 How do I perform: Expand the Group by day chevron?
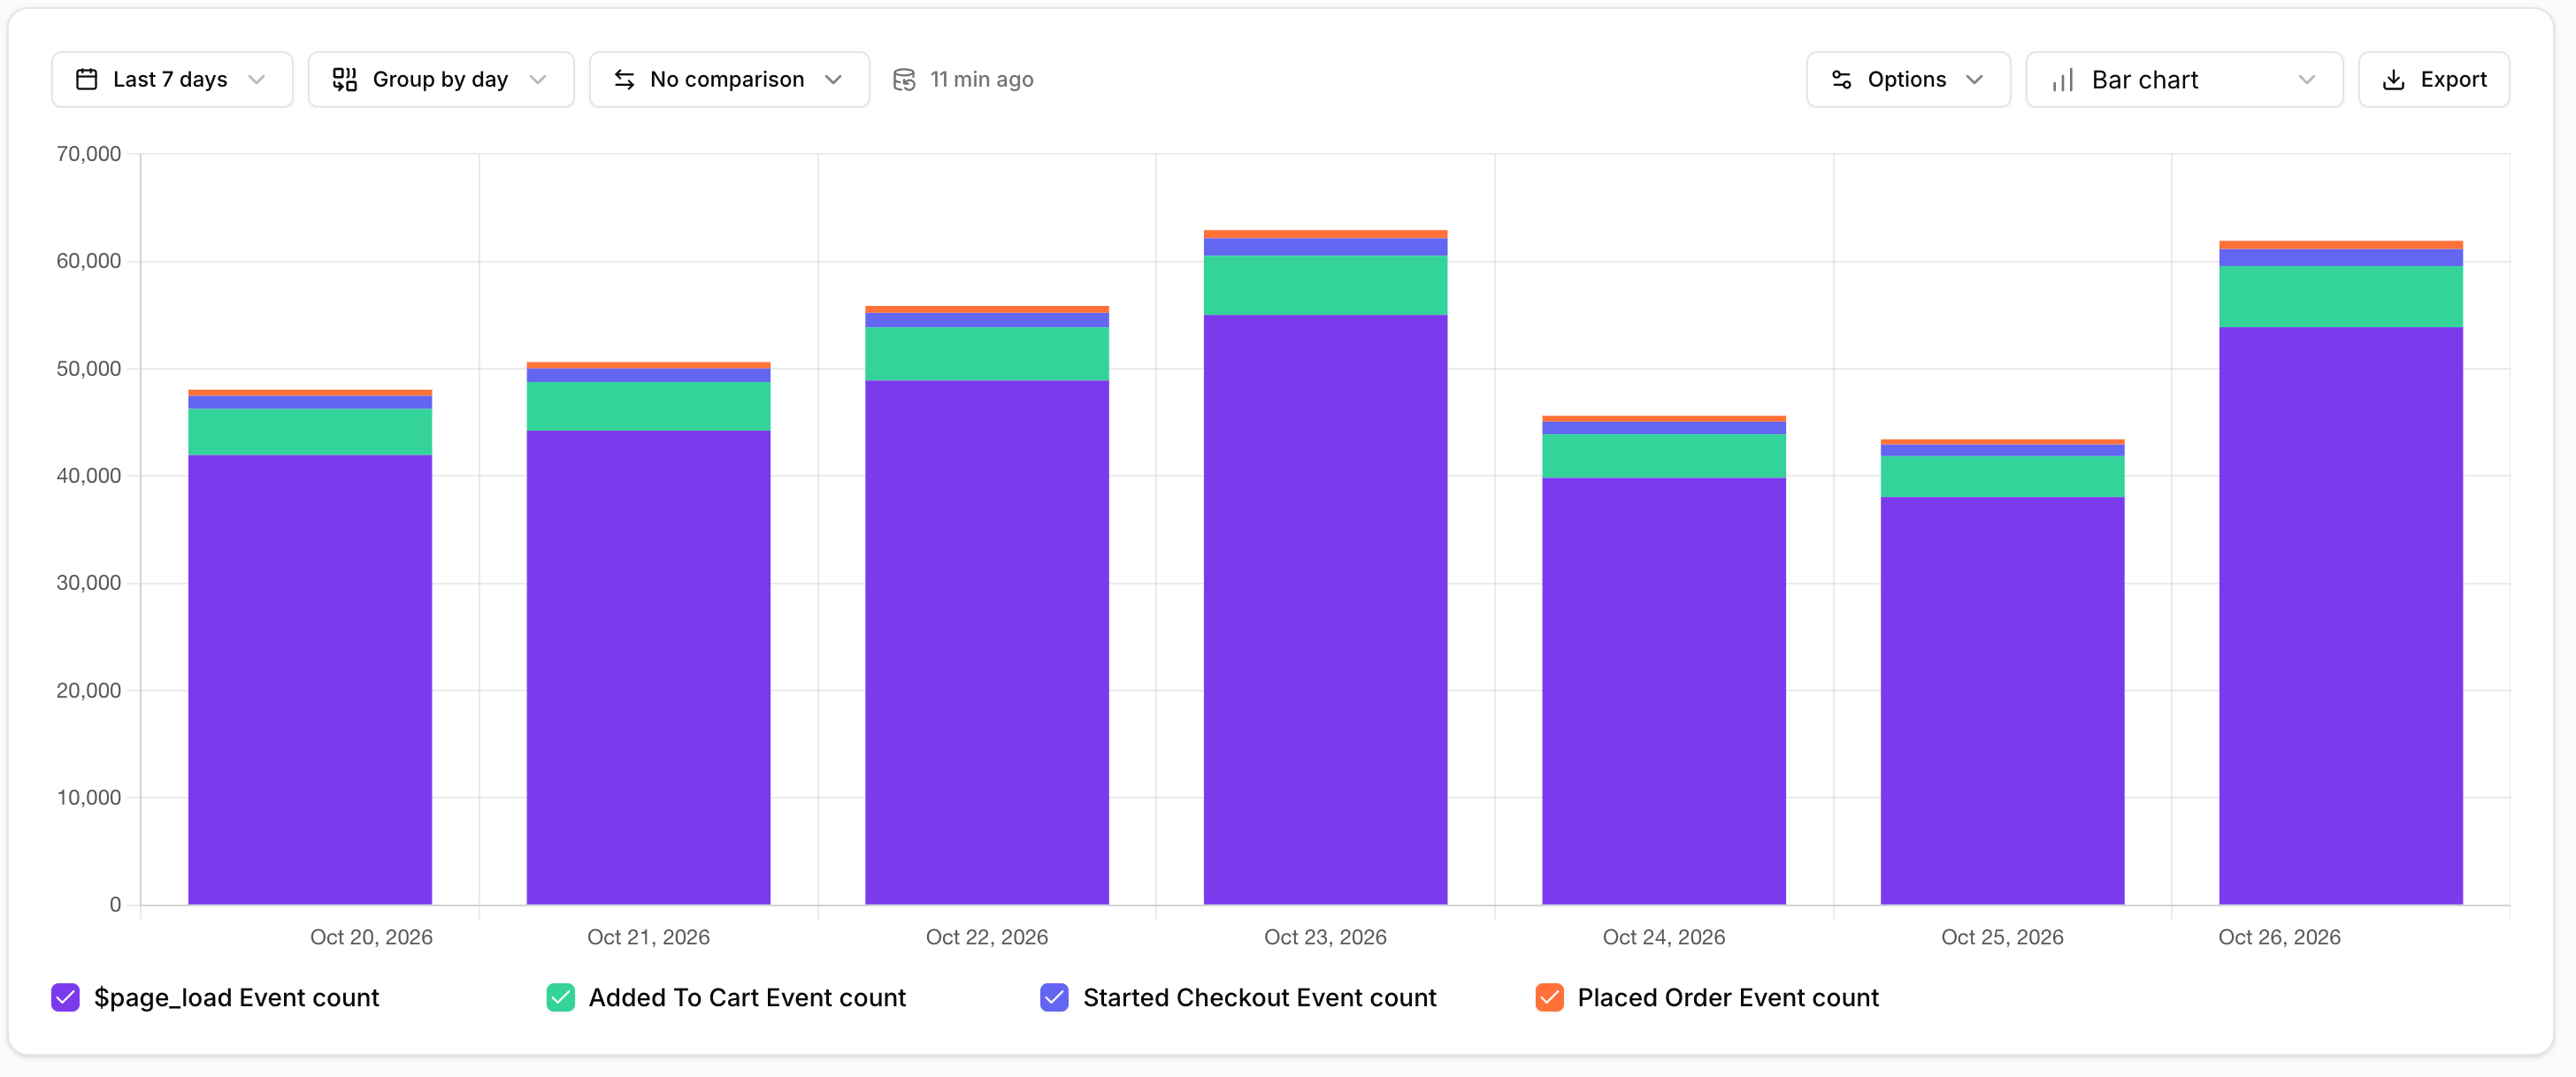tap(538, 79)
